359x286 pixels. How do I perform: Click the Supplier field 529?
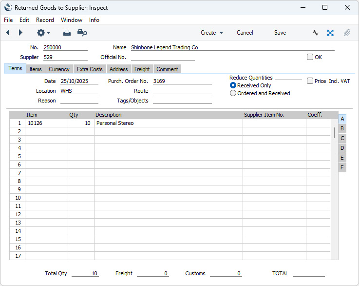[65, 57]
